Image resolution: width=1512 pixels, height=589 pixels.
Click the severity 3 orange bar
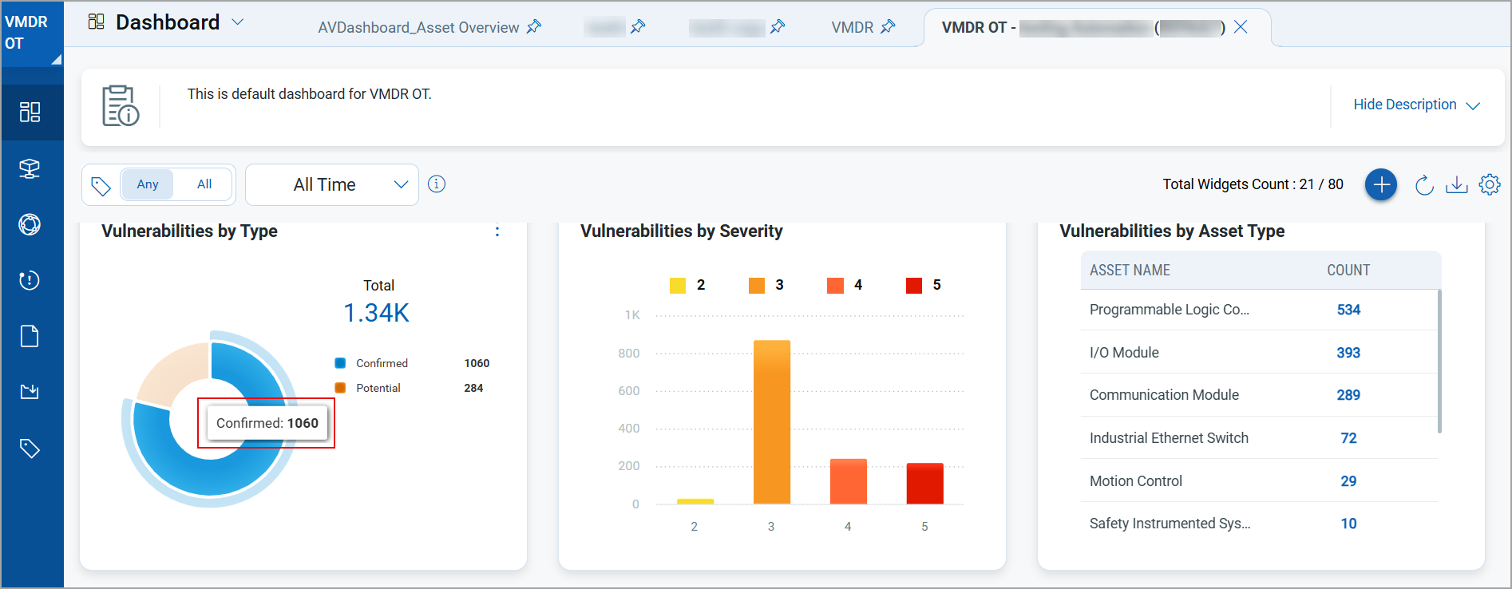(x=772, y=422)
